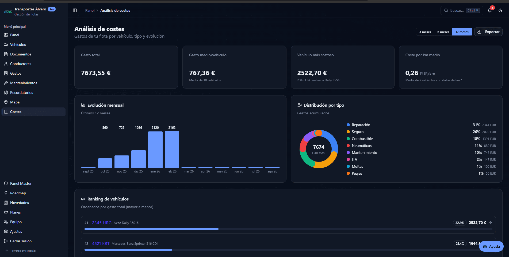Go to Conductores section

(33, 64)
